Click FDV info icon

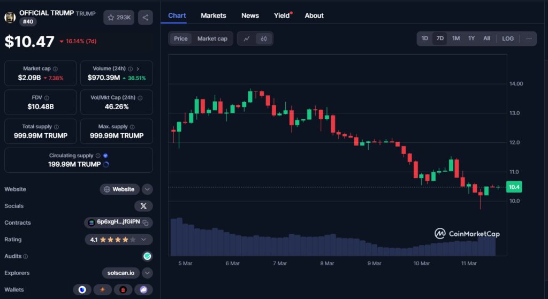tap(47, 98)
